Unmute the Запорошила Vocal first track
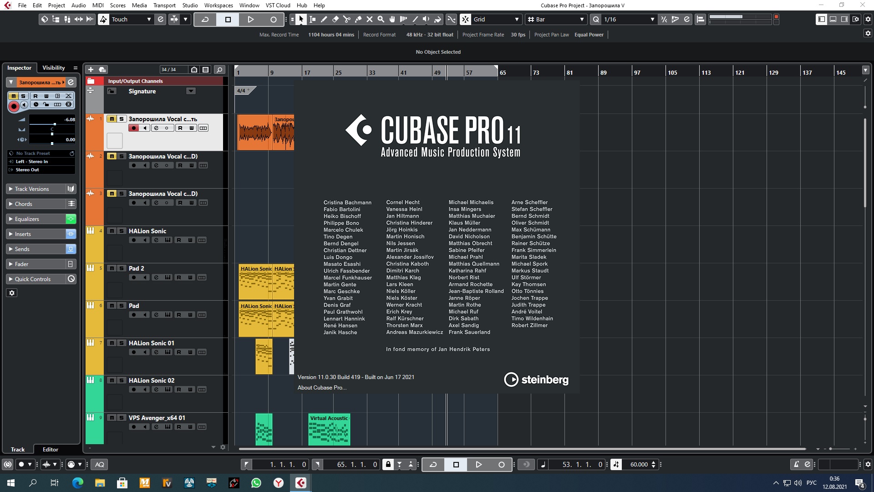Viewport: 874px width, 492px height. coord(112,119)
